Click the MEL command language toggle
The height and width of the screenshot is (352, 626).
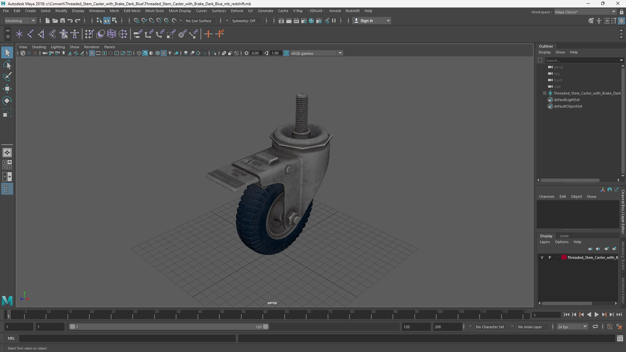click(11, 338)
